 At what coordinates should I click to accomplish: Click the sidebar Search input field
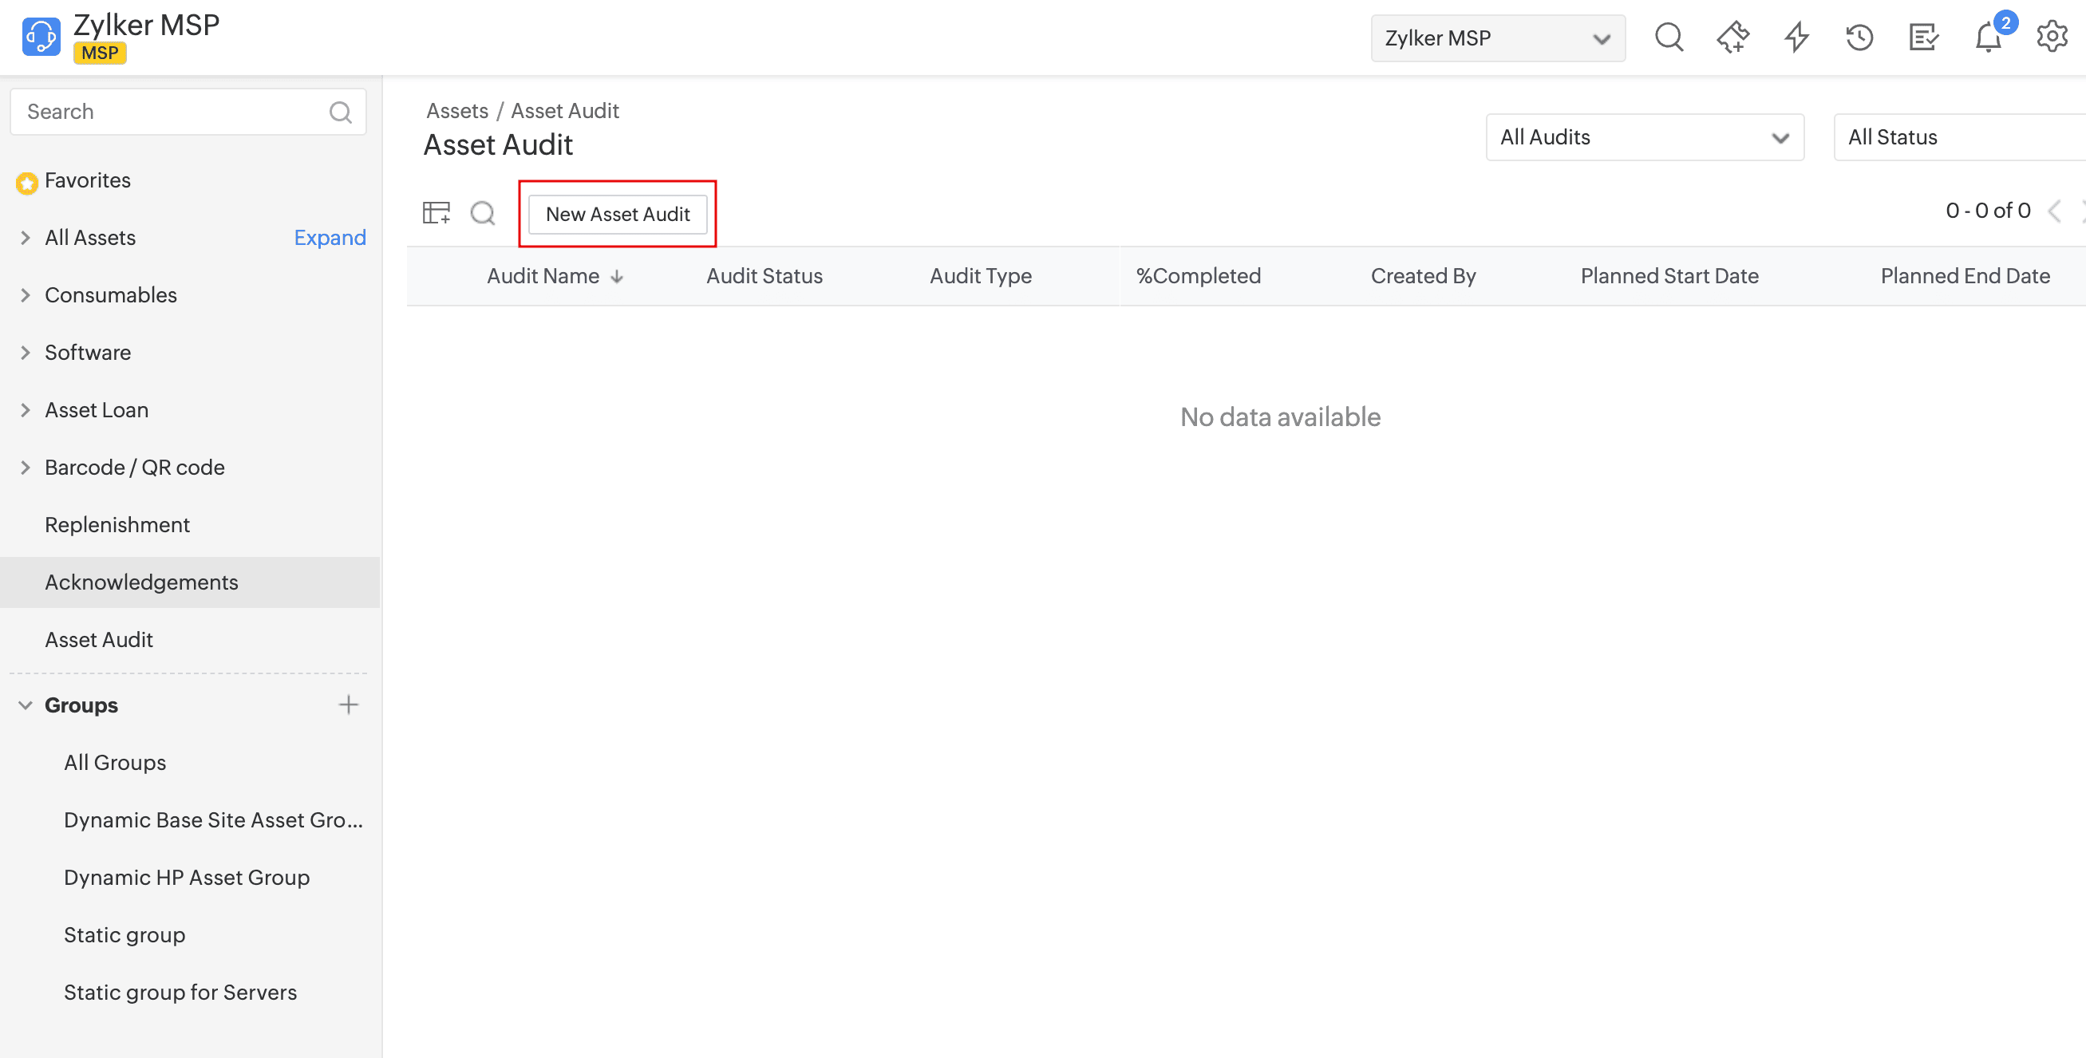coord(170,112)
